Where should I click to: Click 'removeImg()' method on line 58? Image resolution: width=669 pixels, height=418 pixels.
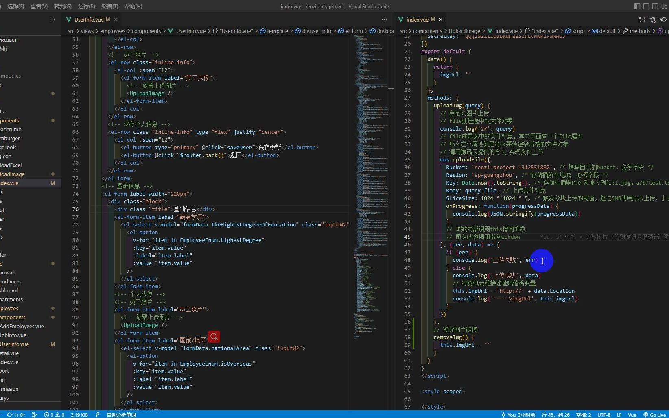click(451, 337)
